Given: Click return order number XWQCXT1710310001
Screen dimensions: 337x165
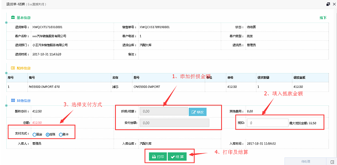Looking at the screenshot, I should (x=47, y=27).
